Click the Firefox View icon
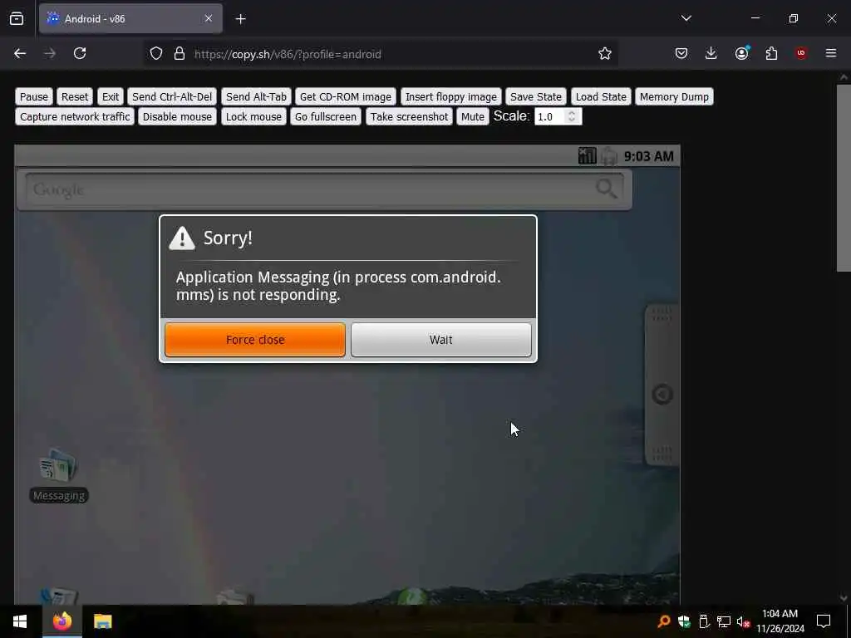 17,19
